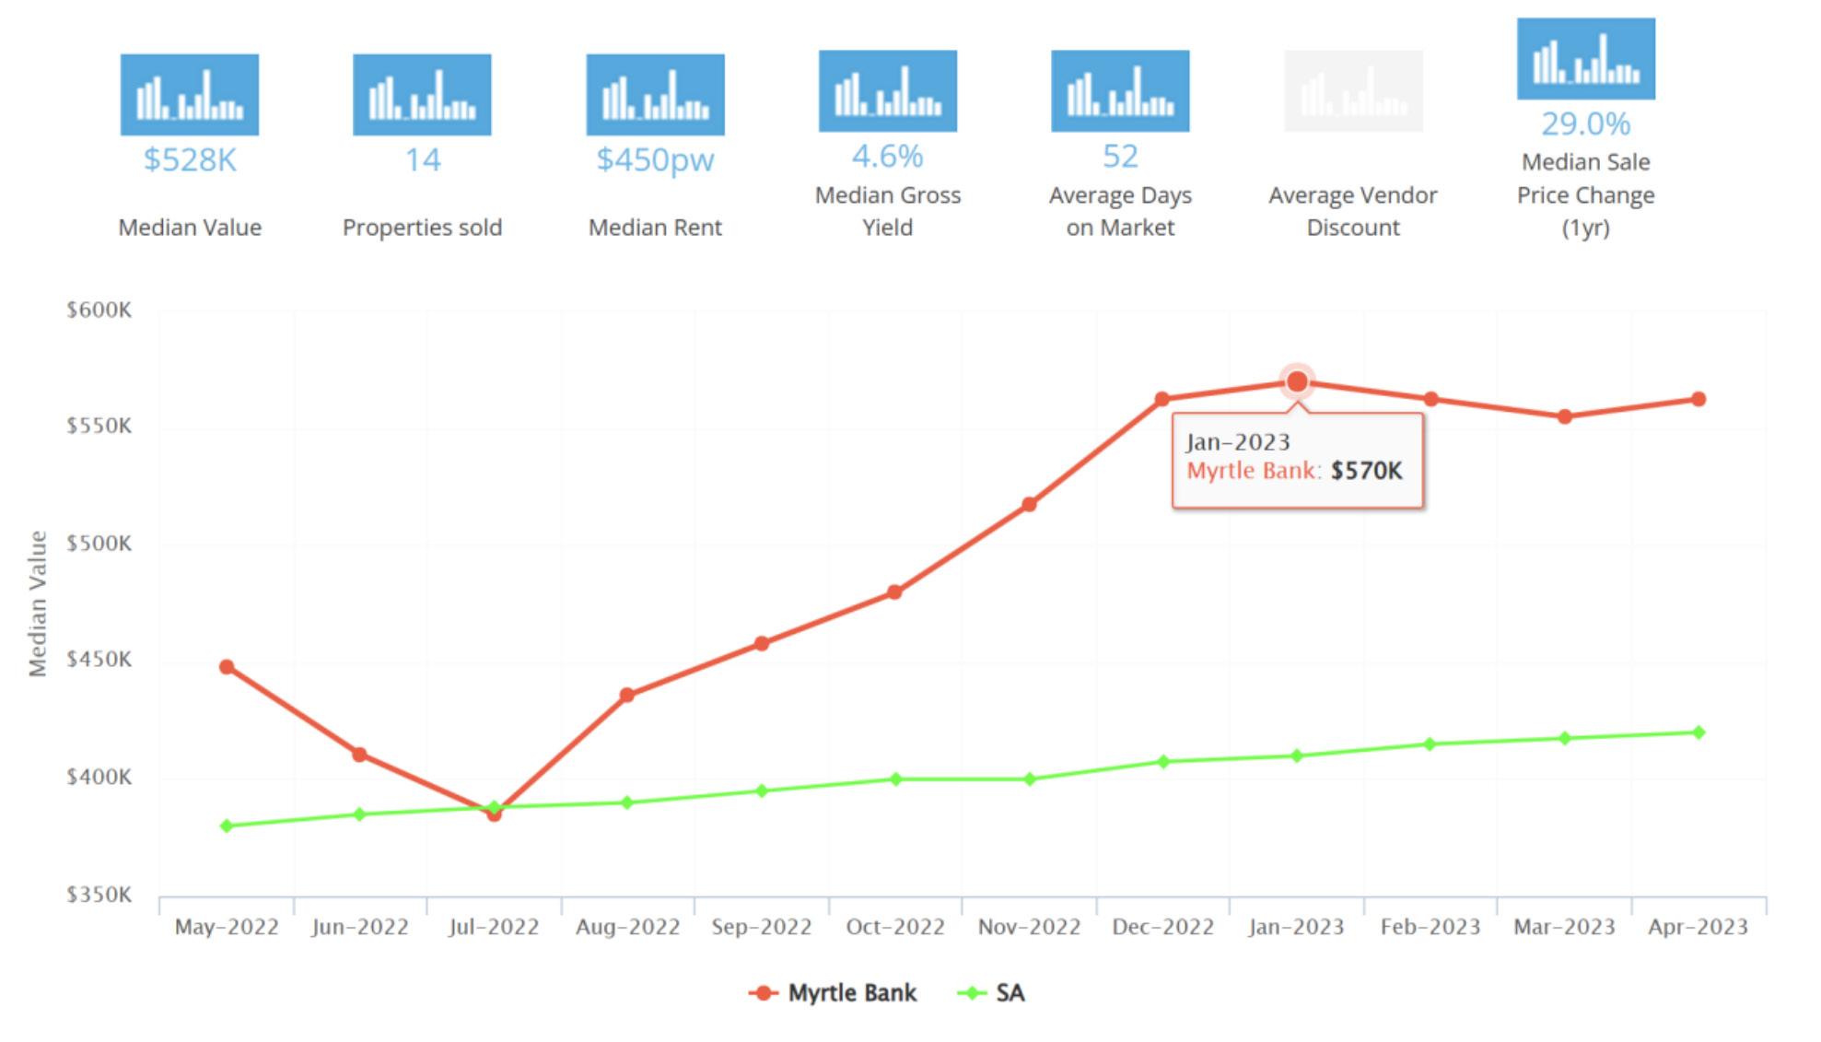Click the Jan-2023 $570K tooltip box
Screen dimensions: 1821x1042
1296,460
